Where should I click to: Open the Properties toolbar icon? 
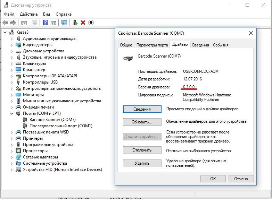[34, 23]
